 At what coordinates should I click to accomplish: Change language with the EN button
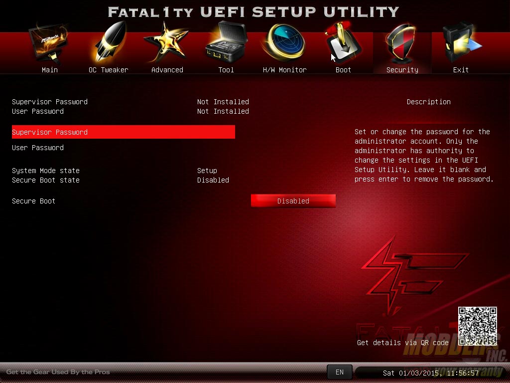(x=340, y=372)
